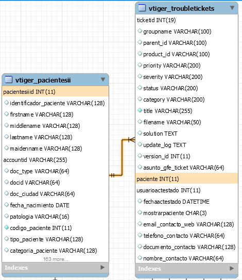Select the vtiger_pacientesii table title
Screen dimensions: 242x280
pos(43,80)
